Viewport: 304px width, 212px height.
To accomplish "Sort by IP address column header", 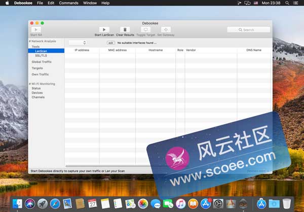I will click(82, 50).
